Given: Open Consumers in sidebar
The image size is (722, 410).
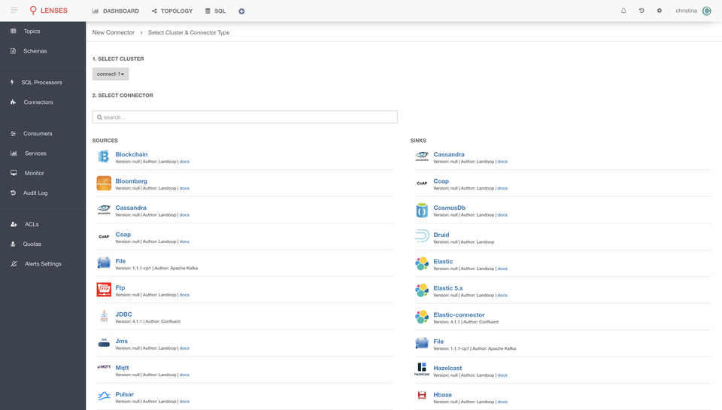Looking at the screenshot, I should point(38,134).
